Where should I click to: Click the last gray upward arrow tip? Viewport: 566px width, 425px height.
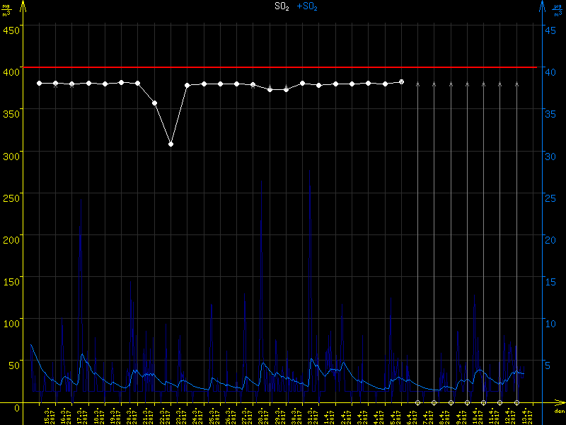pos(516,84)
